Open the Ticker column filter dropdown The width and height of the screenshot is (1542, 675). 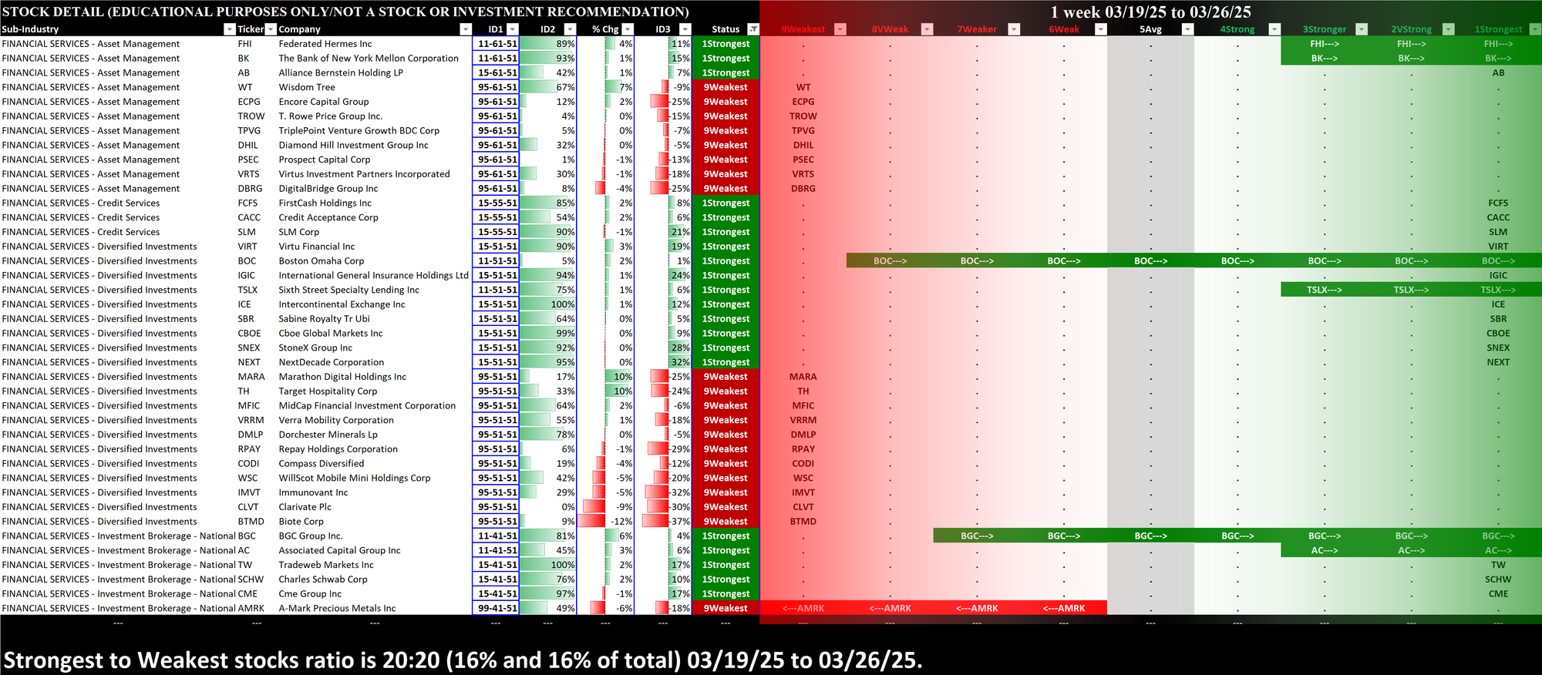(x=271, y=29)
